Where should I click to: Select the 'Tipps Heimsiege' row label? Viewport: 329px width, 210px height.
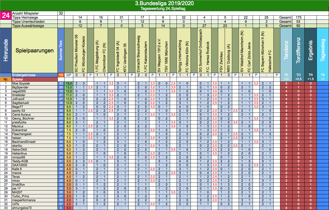(25, 17)
